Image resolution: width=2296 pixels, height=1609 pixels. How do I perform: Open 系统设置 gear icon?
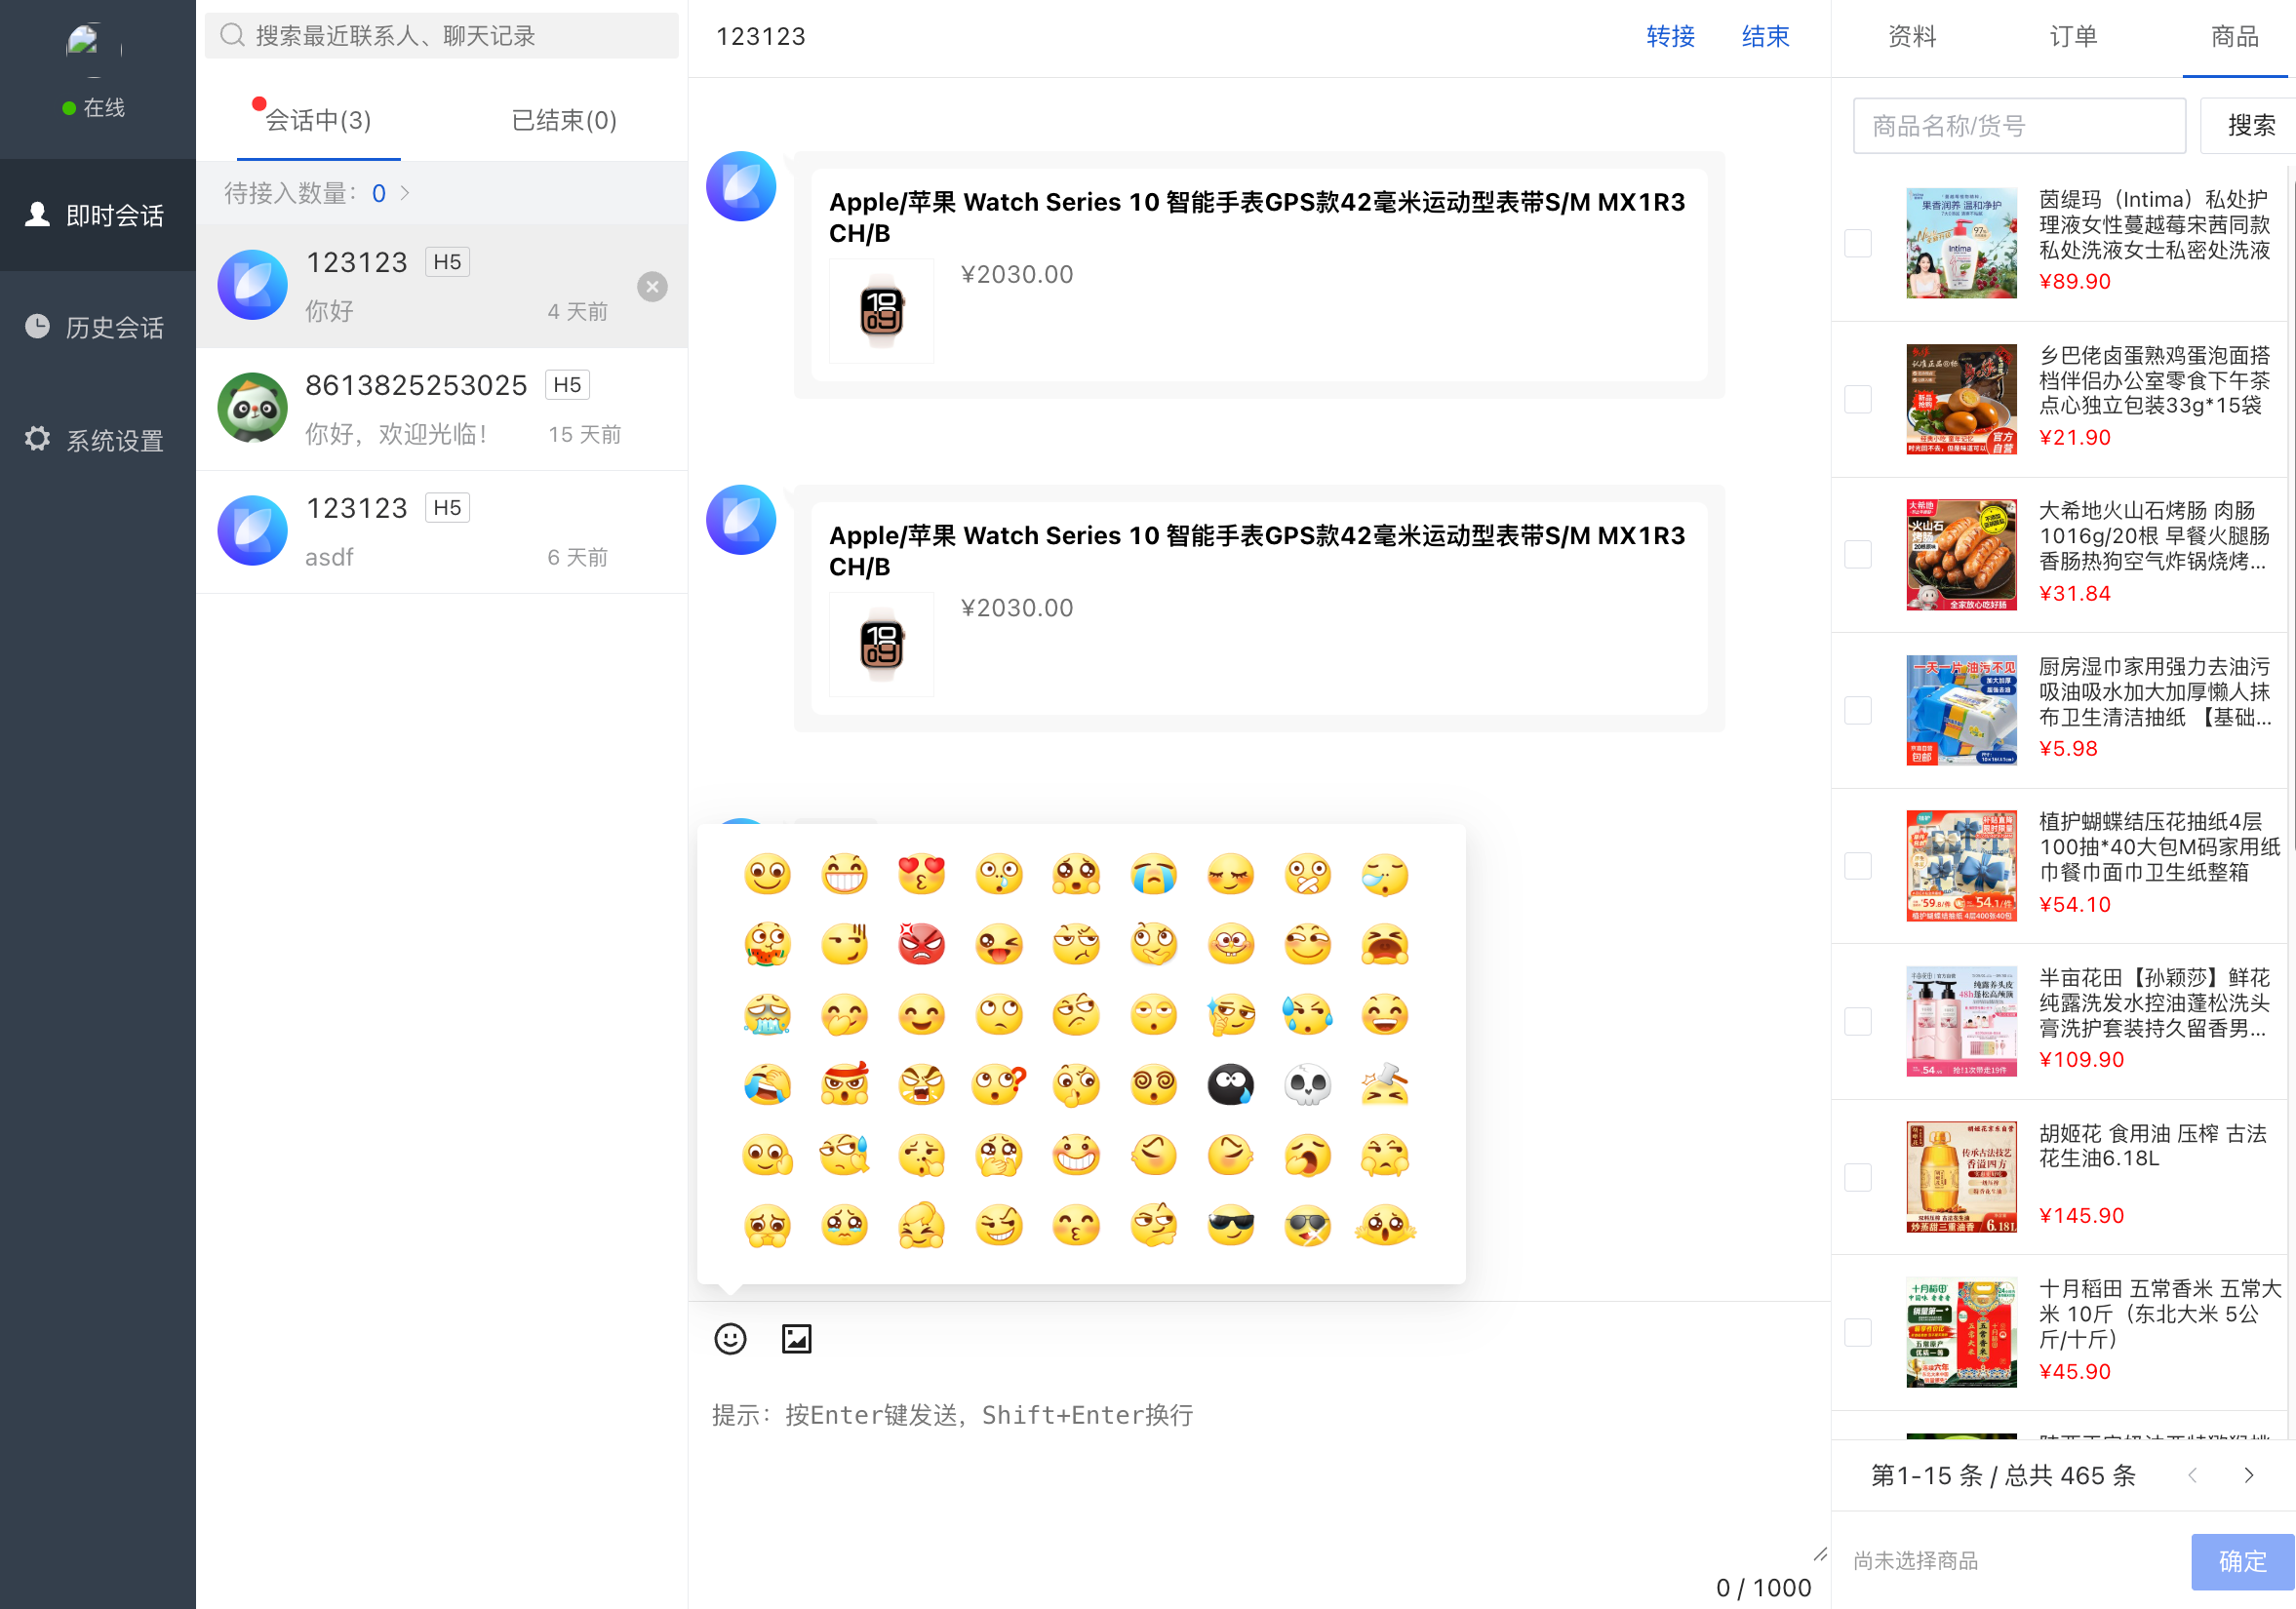37,439
